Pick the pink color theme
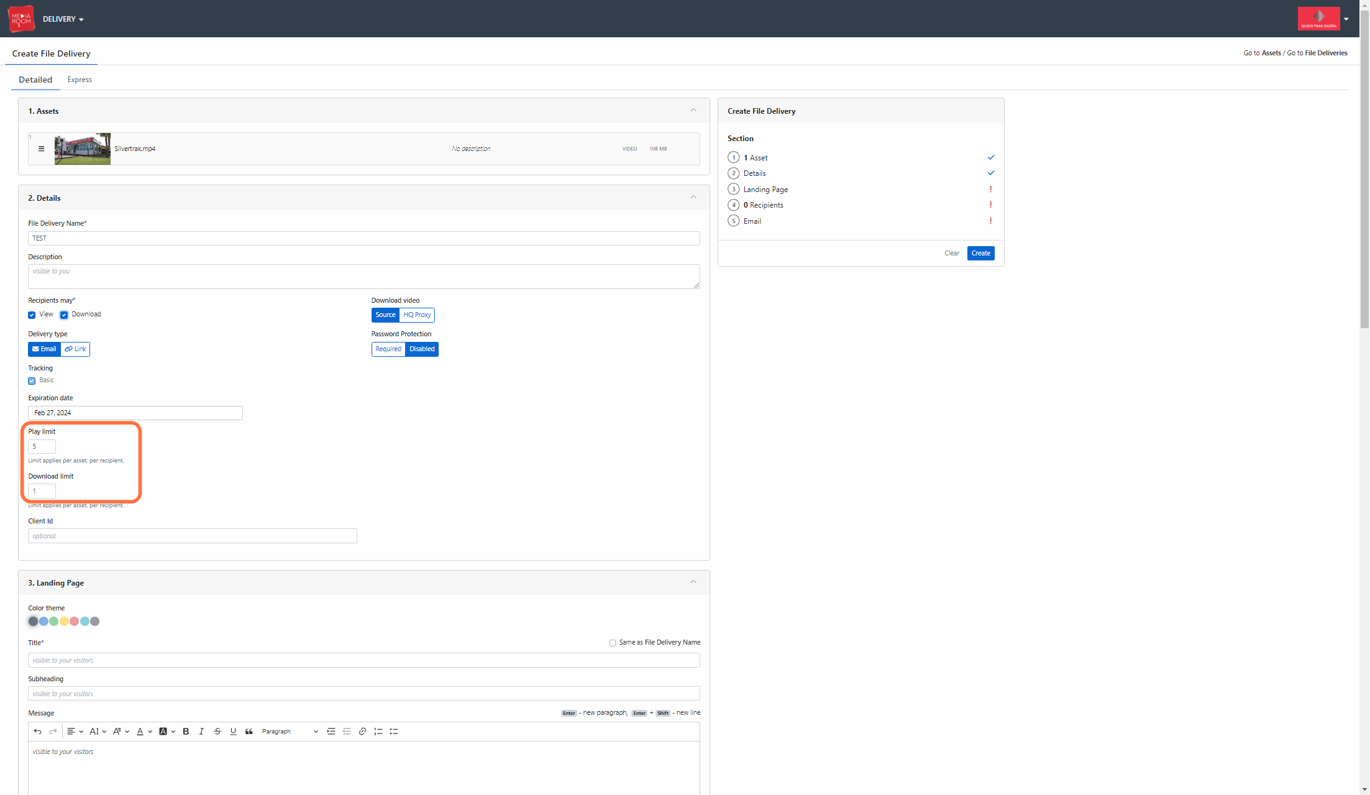The image size is (1370, 795). click(75, 622)
